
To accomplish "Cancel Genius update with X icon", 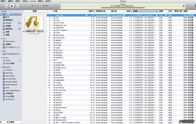I will 183,6.
